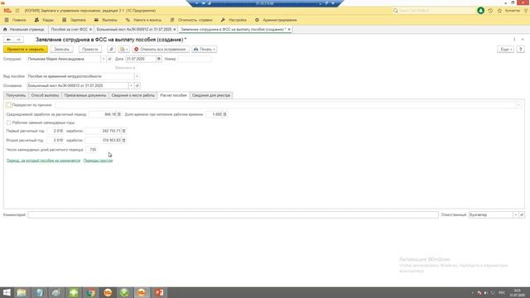Viewport: 530px width, 298px height.
Task: Open calculator for Среднедневной заработок field
Action: [x=119, y=114]
